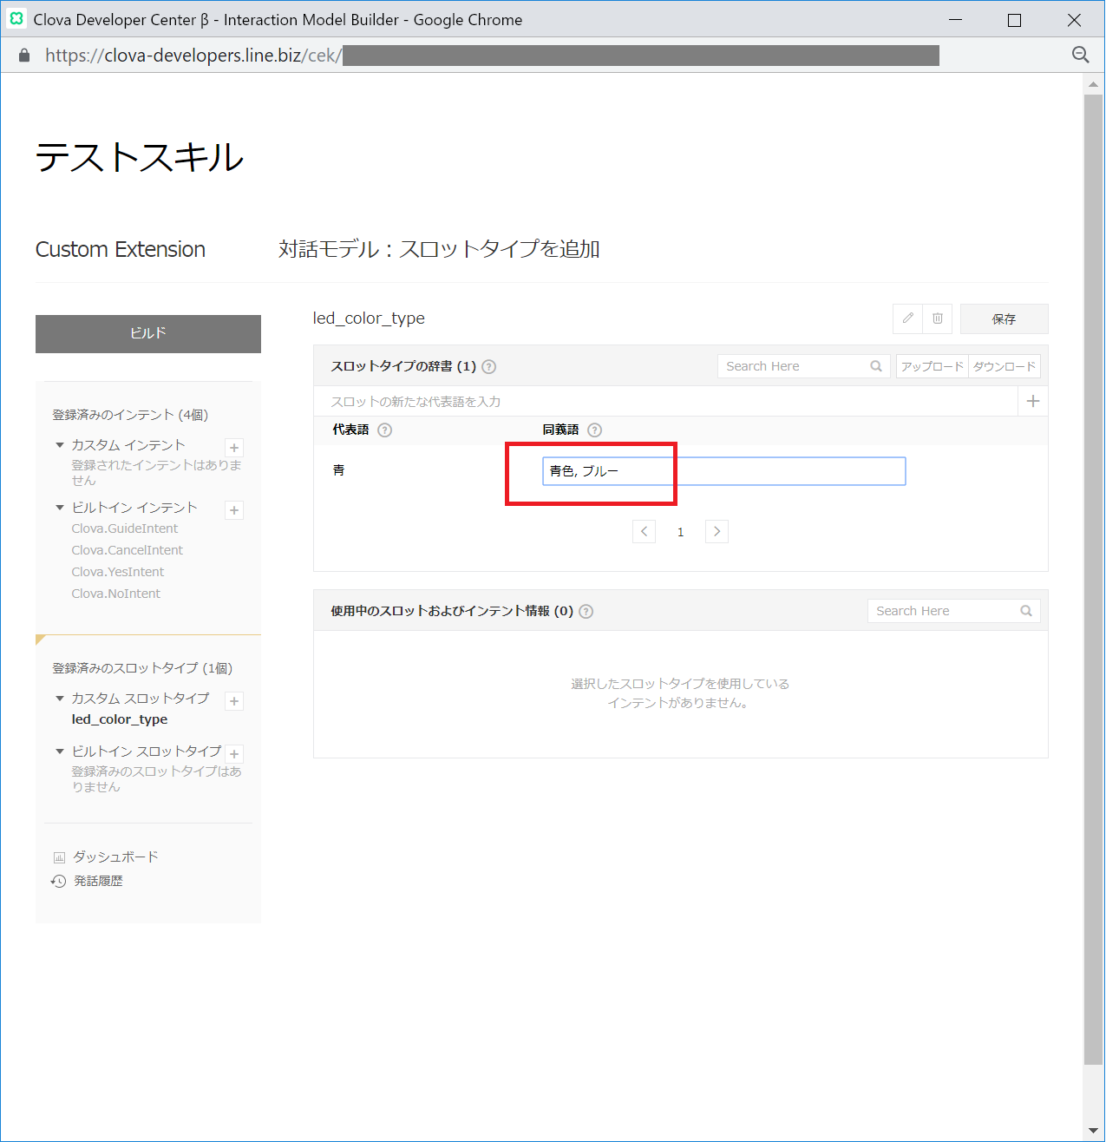
Task: Click the plus icon to add representative word
Action: click(1032, 401)
